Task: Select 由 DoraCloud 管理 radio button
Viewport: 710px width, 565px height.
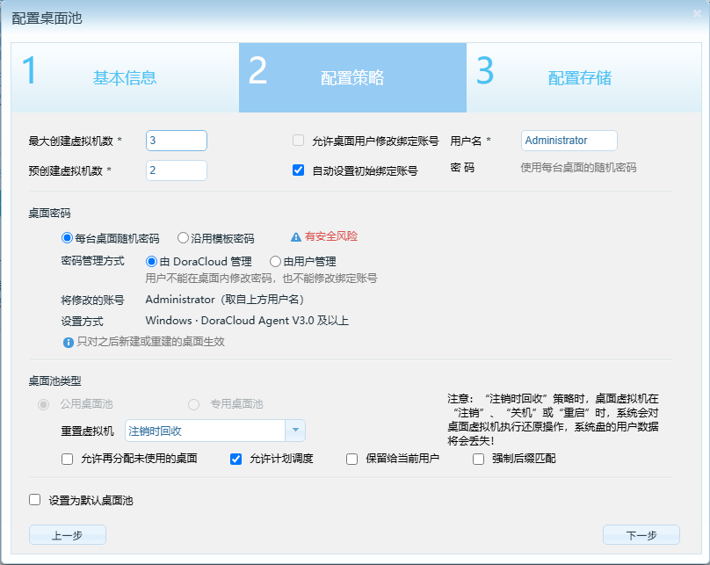Action: pos(152,261)
